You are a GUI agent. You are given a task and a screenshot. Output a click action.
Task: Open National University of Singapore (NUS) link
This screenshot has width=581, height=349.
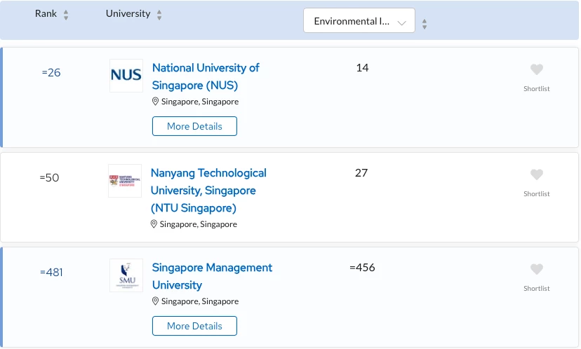(x=206, y=76)
